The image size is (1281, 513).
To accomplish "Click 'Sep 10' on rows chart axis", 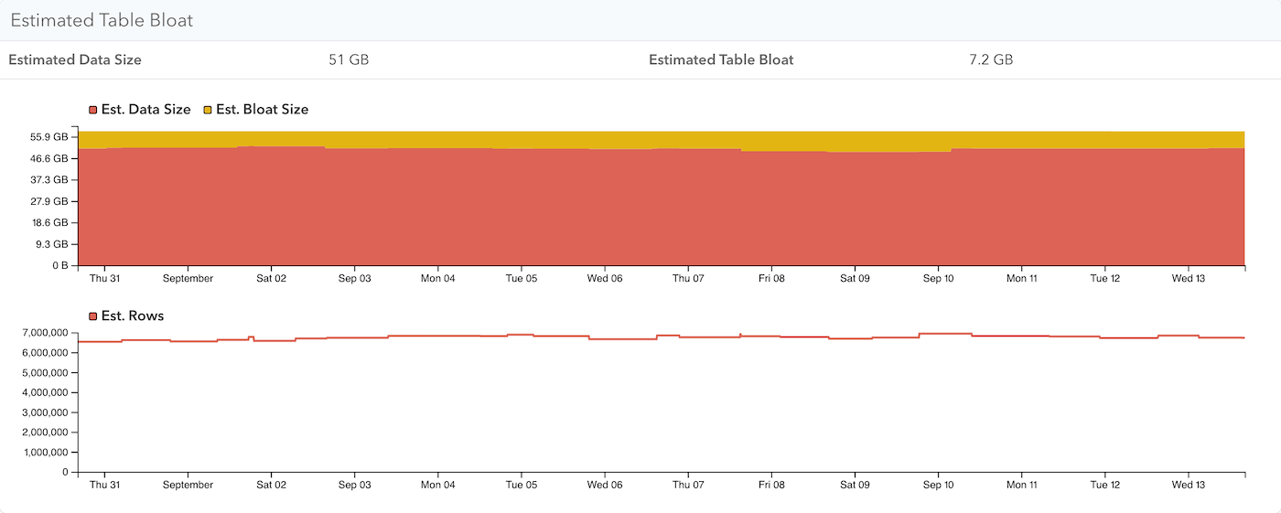I will tap(938, 486).
